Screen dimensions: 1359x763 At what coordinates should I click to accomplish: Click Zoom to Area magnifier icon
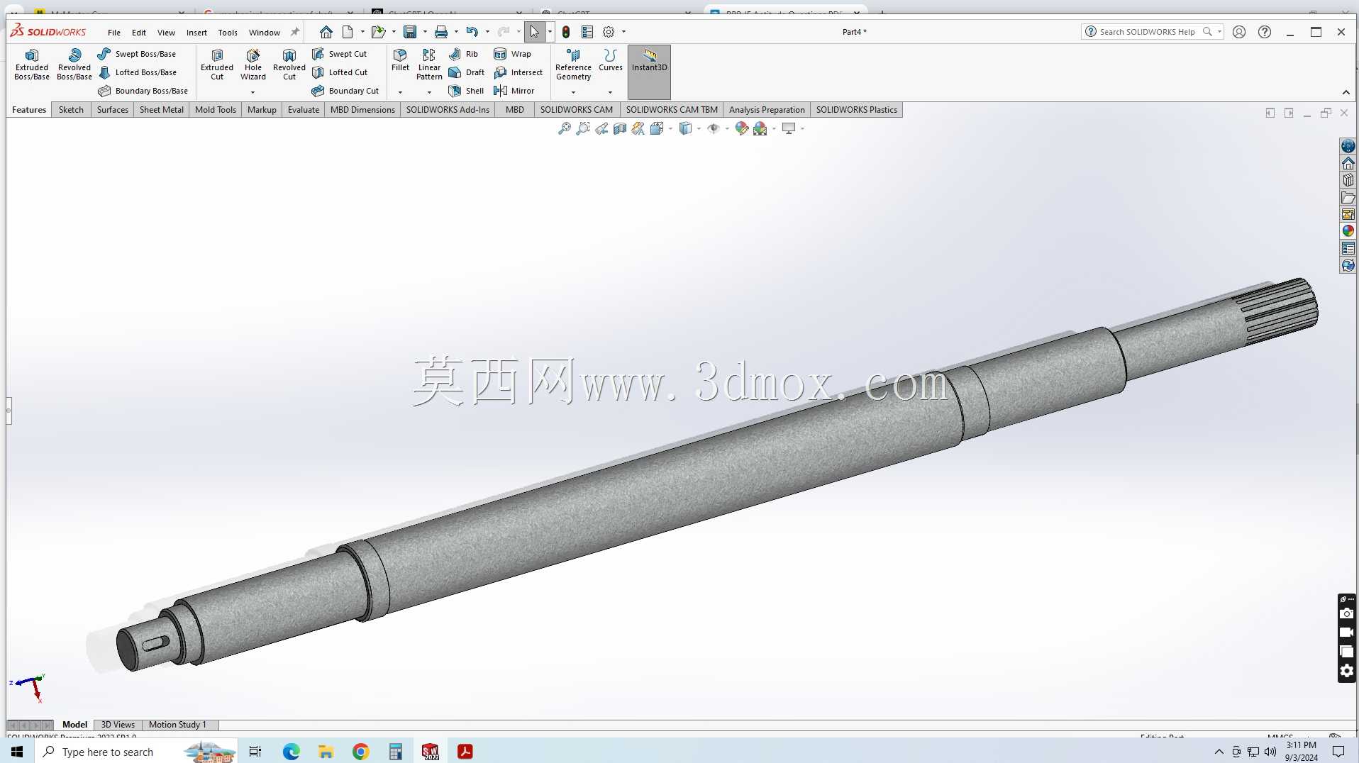click(583, 128)
